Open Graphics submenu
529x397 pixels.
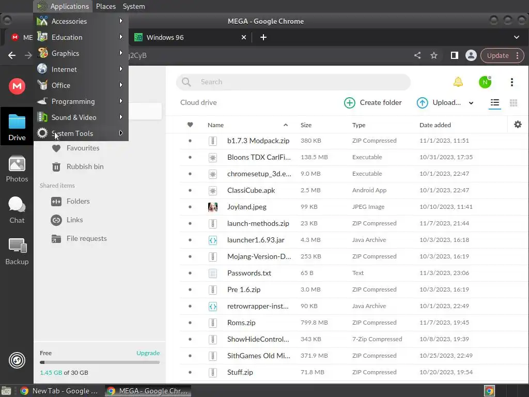point(81,53)
